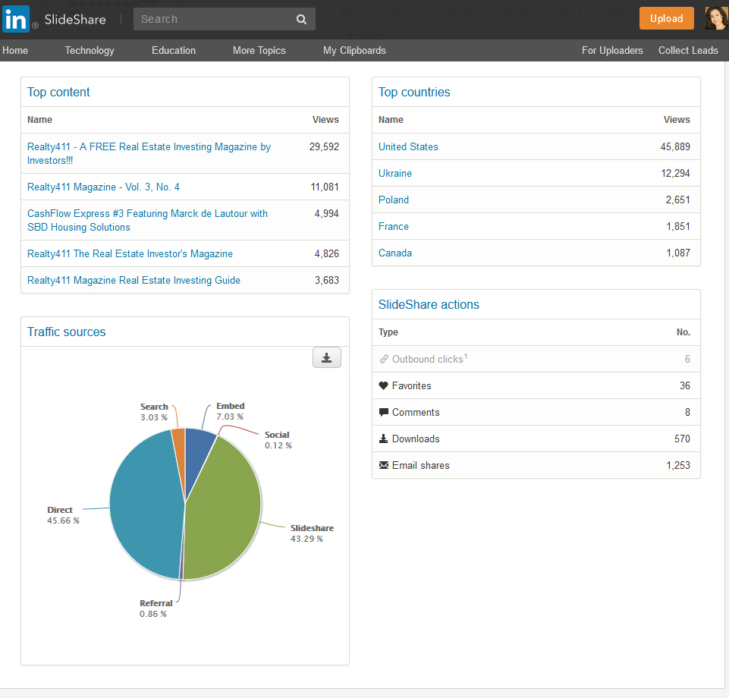Open the user profile avatar
Image resolution: width=729 pixels, height=698 pixels.
coord(716,18)
